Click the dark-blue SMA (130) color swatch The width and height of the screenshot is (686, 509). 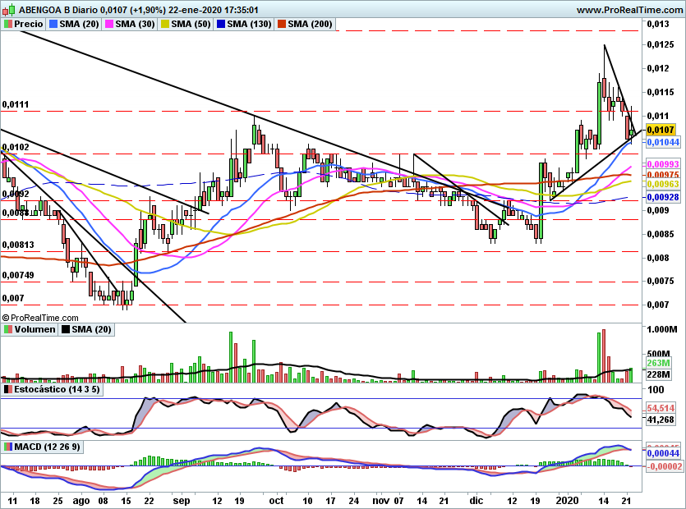point(221,24)
